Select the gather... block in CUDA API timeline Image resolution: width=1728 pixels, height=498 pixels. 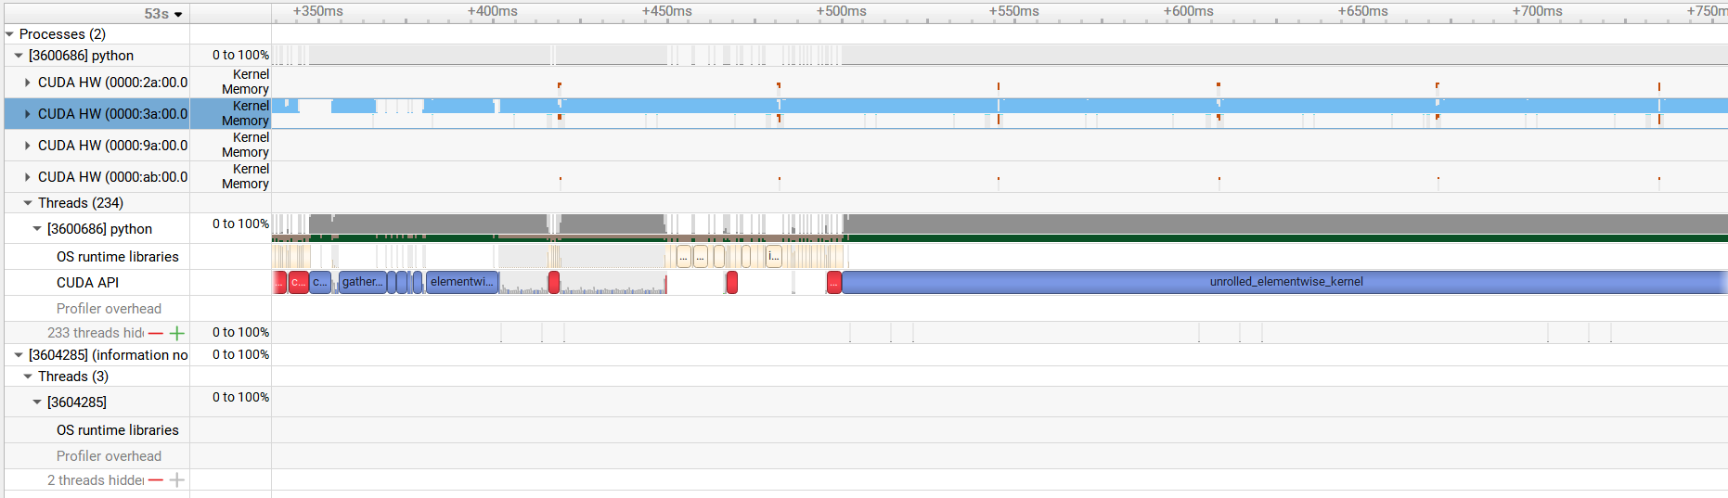pyautogui.click(x=362, y=282)
